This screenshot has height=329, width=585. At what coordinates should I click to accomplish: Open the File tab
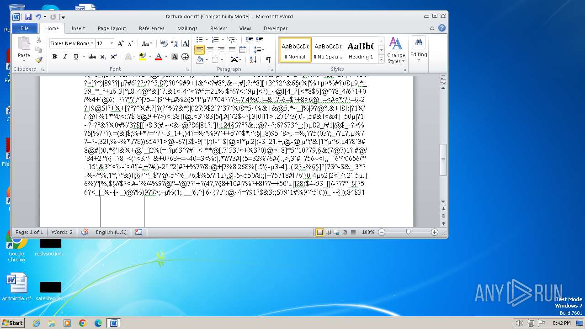(25, 28)
